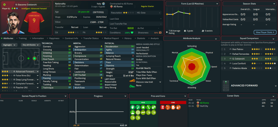The image size is (278, 127).
Task: Switch to the Training tab
Action: point(22,39)
